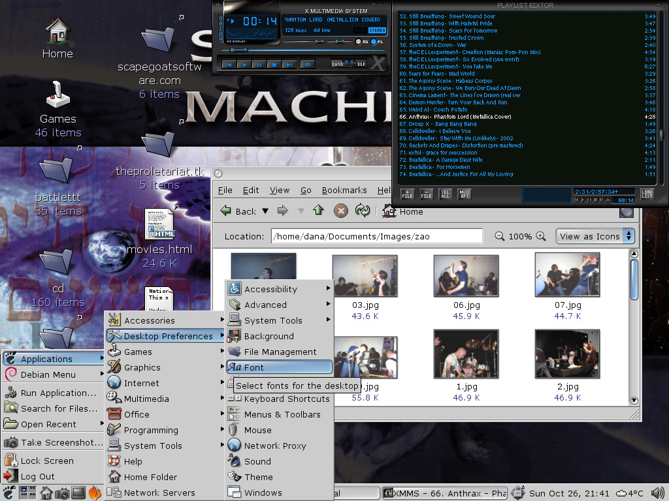Choose Theme from Desktop Preferences

[279, 477]
